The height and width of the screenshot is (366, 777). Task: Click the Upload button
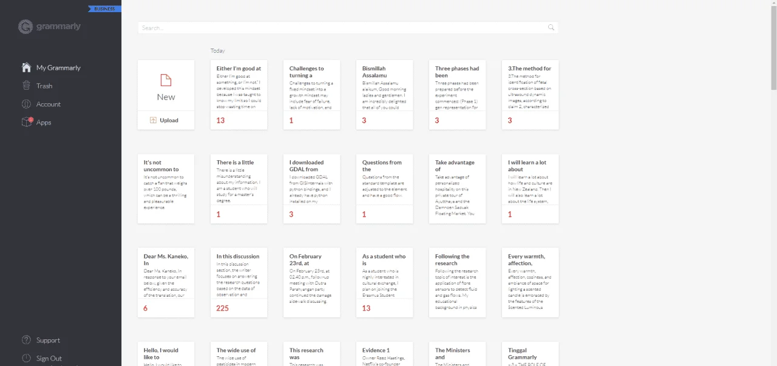[166, 120]
